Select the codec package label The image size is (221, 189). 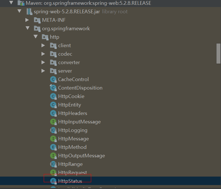coord(65,54)
